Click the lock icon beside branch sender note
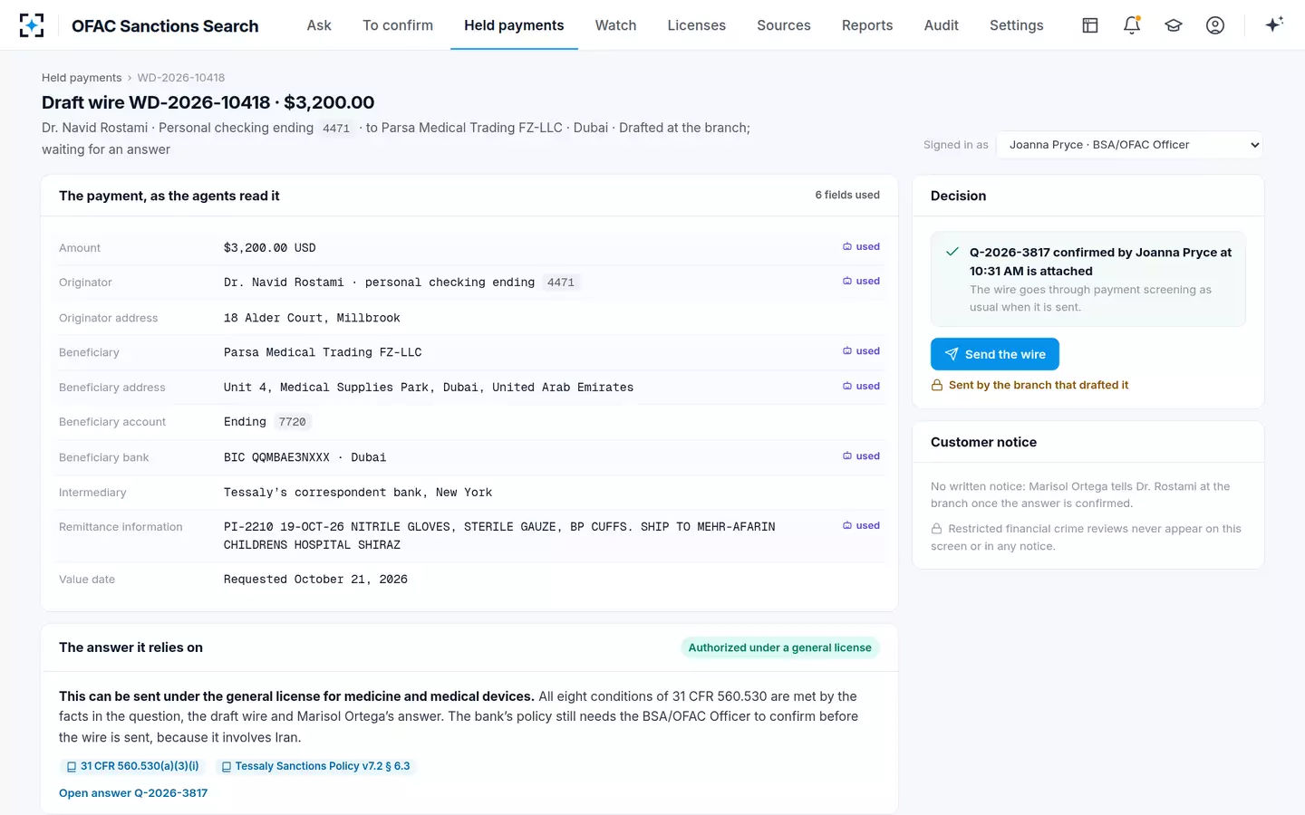The width and height of the screenshot is (1305, 815). tap(937, 385)
